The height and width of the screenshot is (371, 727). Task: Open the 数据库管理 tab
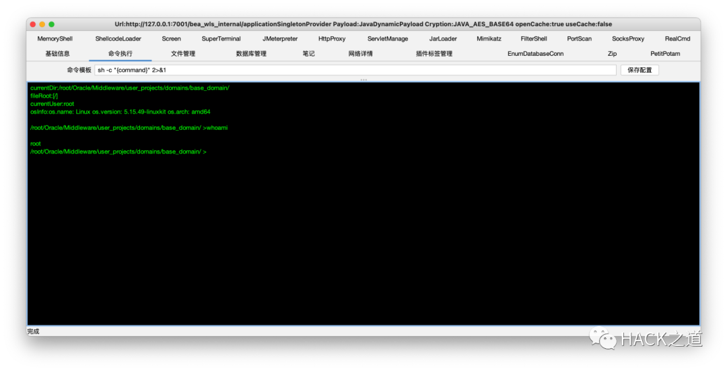tap(251, 54)
